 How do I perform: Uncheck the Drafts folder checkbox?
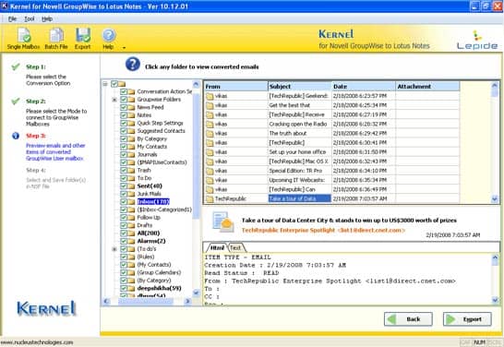click(x=124, y=225)
